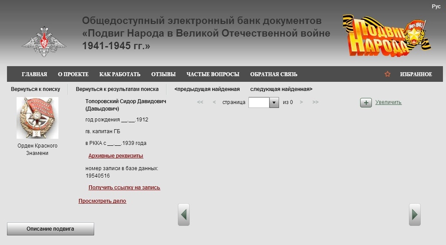446x245 pixels.
Task: Click the plus zoom icon
Action: pyautogui.click(x=366, y=103)
